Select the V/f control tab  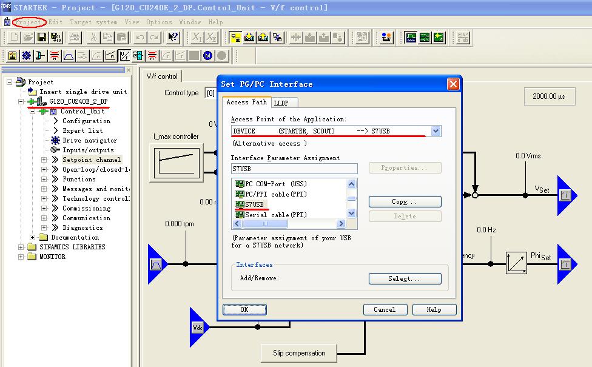[x=162, y=76]
